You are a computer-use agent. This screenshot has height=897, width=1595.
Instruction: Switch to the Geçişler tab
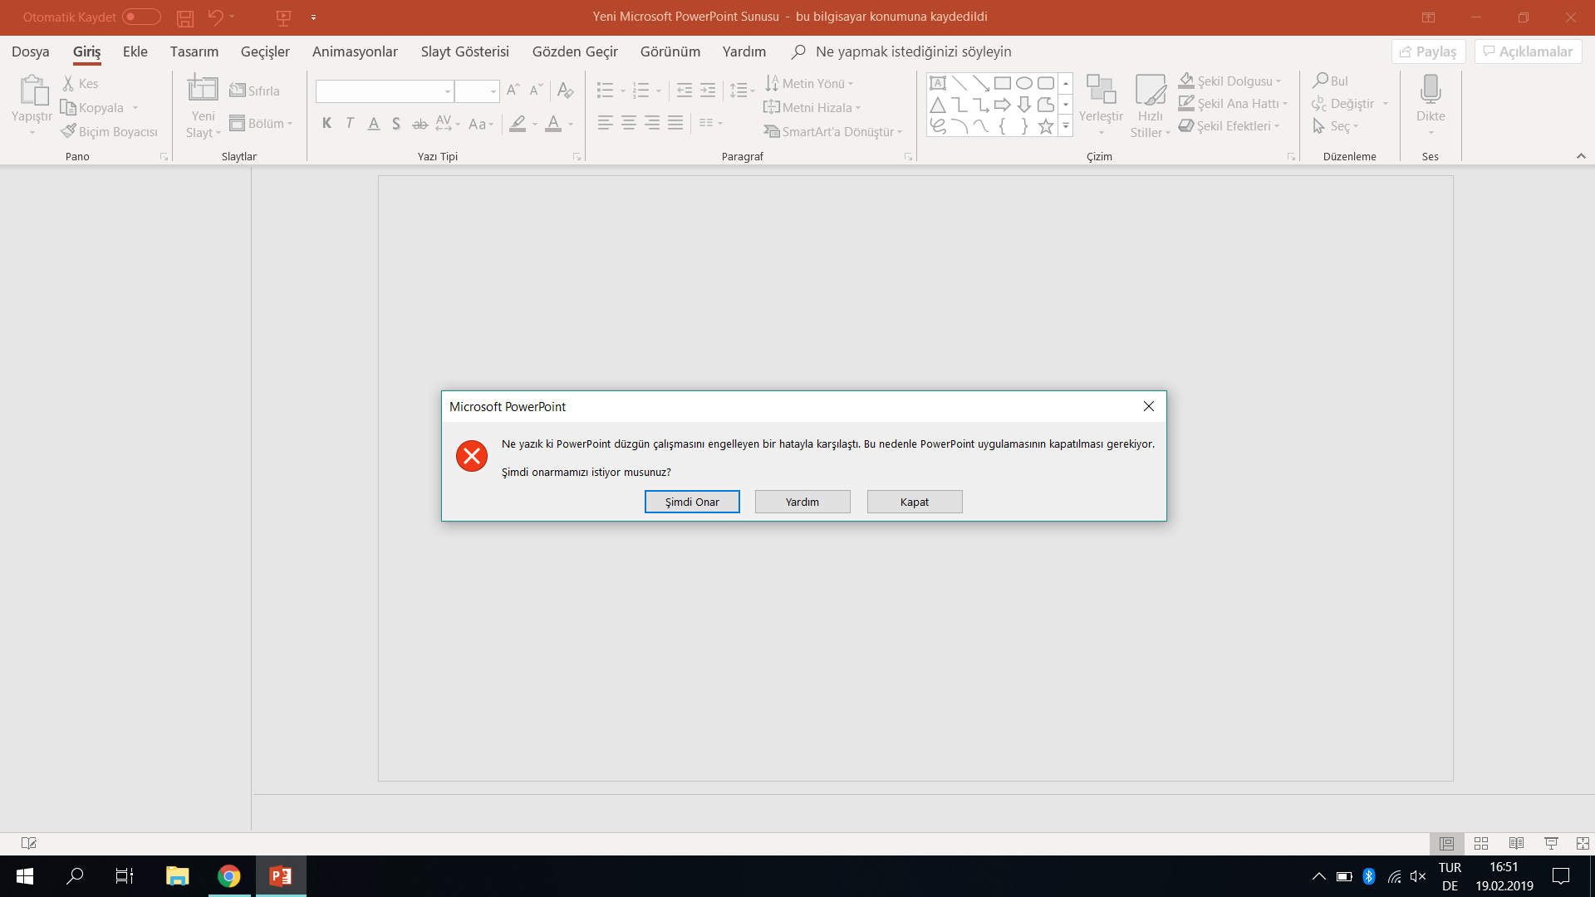tap(265, 51)
